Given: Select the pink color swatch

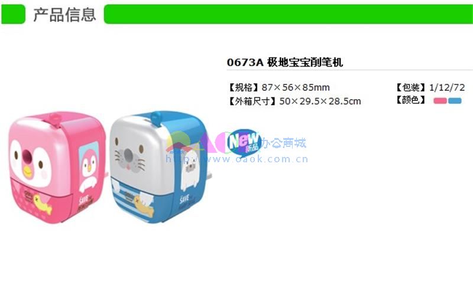Looking at the screenshot, I should tap(440, 101).
